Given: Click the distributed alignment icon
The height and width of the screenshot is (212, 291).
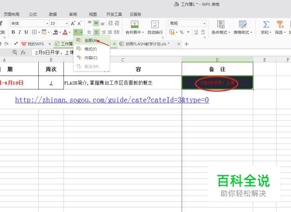Looking at the screenshot, I should (x=116, y=32).
